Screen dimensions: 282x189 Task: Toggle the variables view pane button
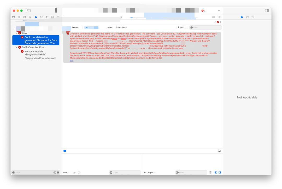216,173
